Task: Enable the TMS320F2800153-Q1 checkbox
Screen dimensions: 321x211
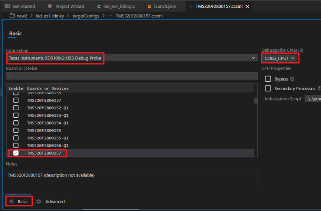Action: (16, 115)
